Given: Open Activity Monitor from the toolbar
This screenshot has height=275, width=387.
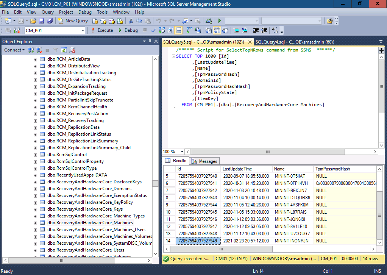Looking at the screenshot, I should [209, 21].
